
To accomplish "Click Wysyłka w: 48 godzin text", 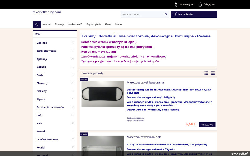I will (x=135, y=121).
